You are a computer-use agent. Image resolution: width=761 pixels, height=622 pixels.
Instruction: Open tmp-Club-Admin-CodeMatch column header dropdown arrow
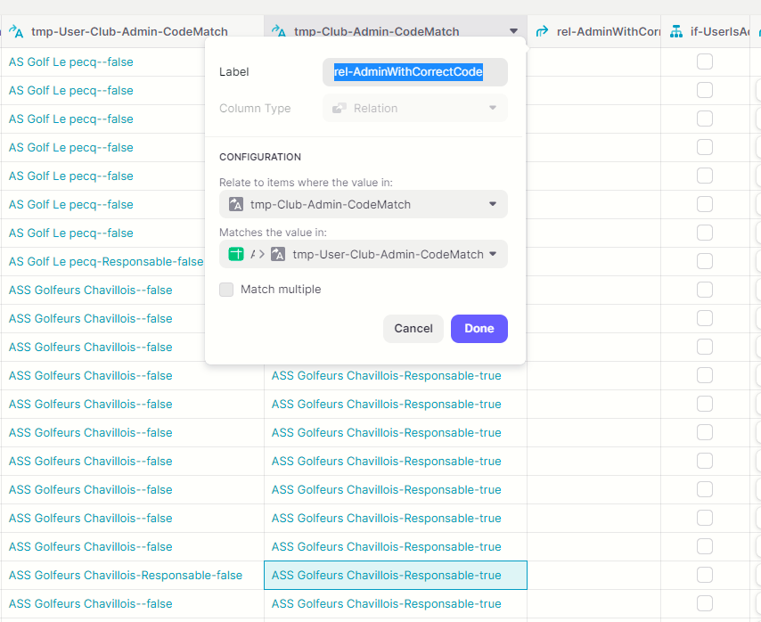[513, 31]
